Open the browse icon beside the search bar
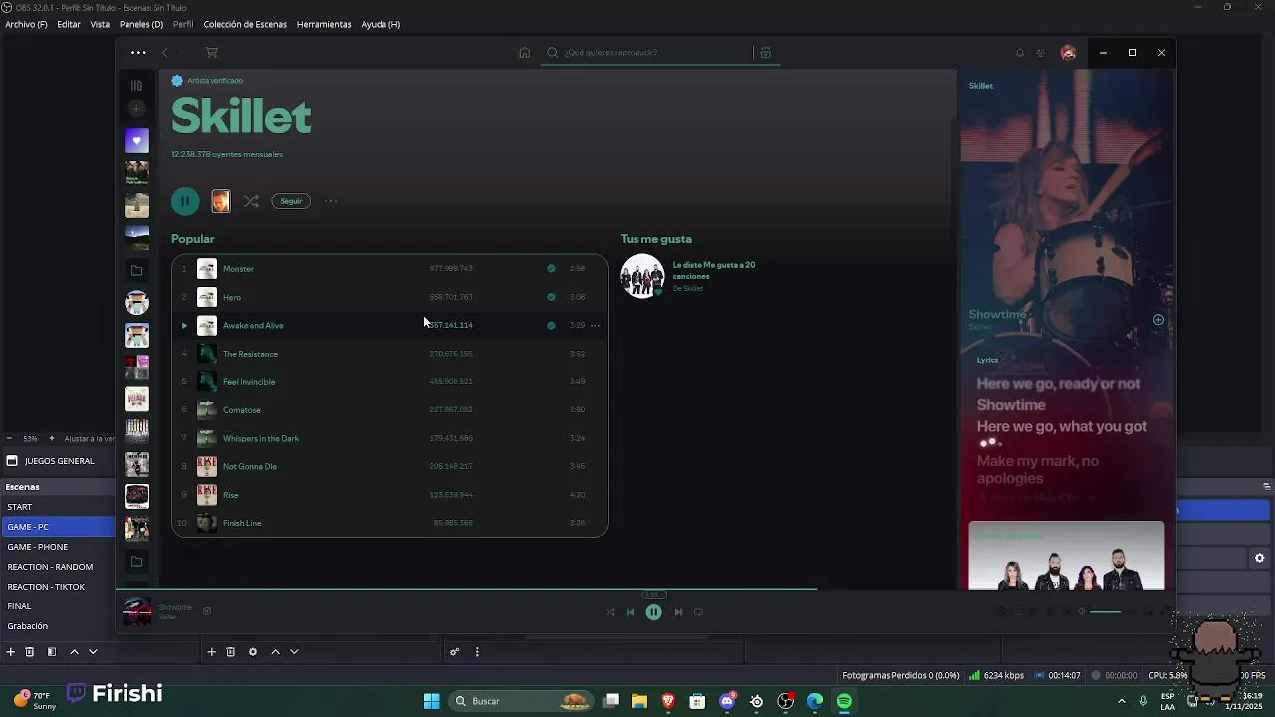The width and height of the screenshot is (1275, 717). 765,53
